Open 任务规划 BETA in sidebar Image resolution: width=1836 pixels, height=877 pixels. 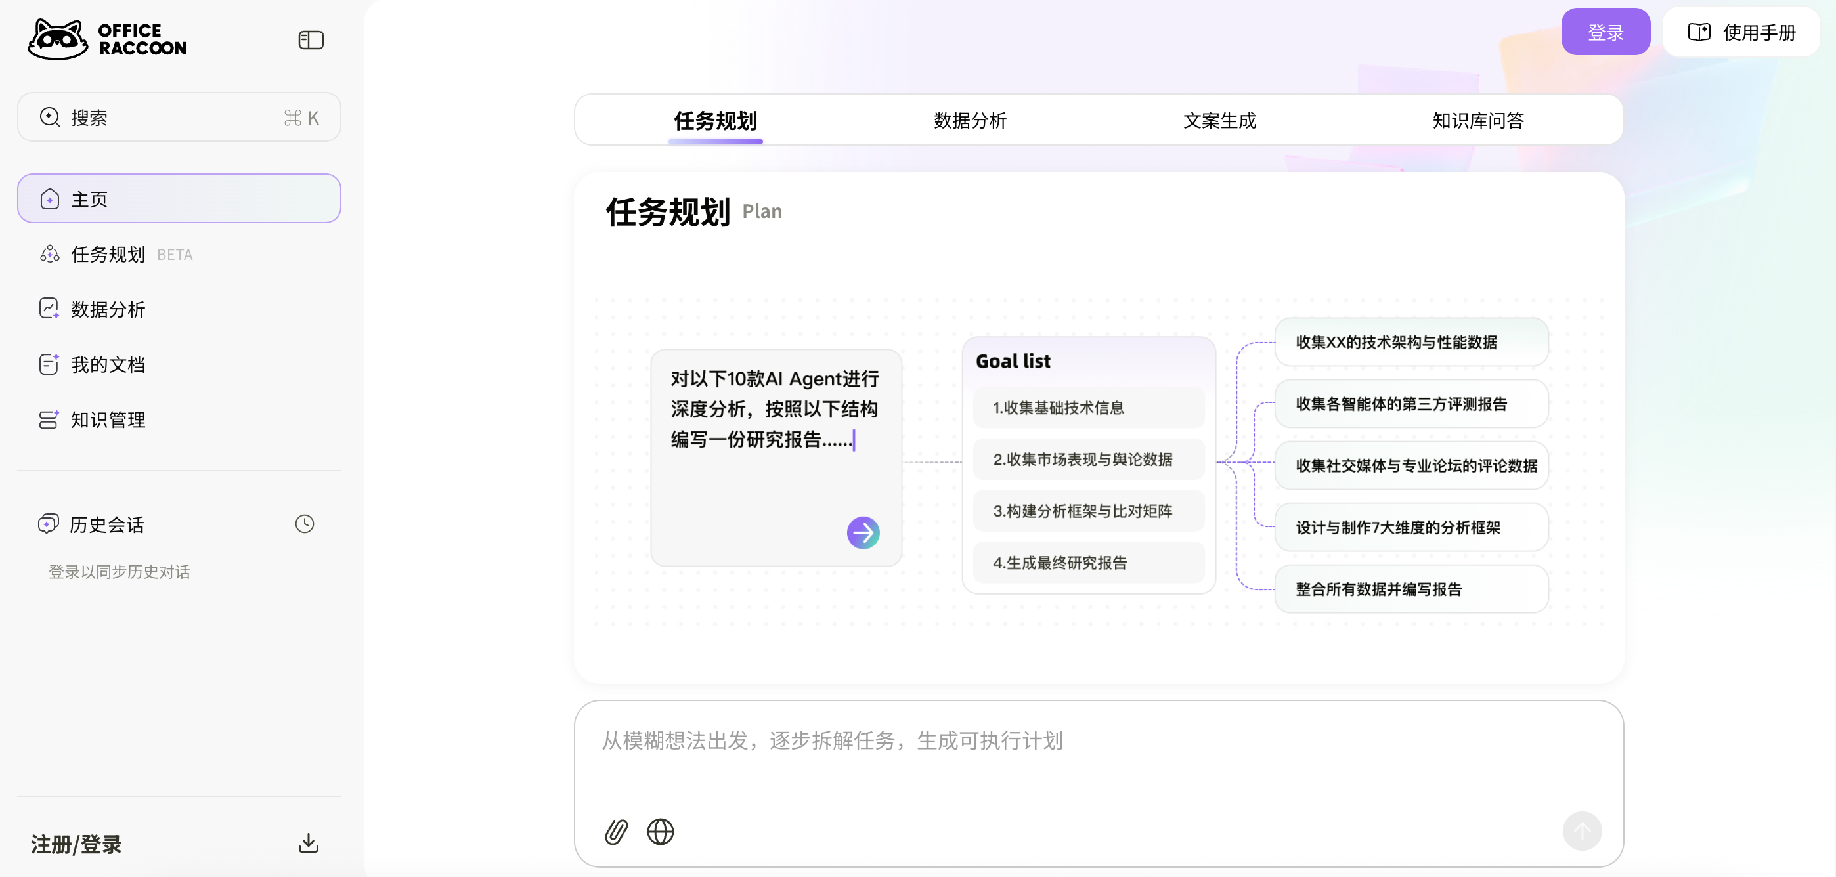(108, 254)
